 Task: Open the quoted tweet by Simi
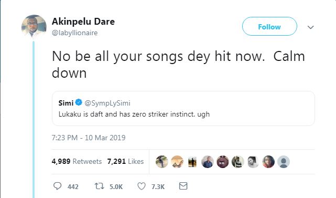[183, 108]
